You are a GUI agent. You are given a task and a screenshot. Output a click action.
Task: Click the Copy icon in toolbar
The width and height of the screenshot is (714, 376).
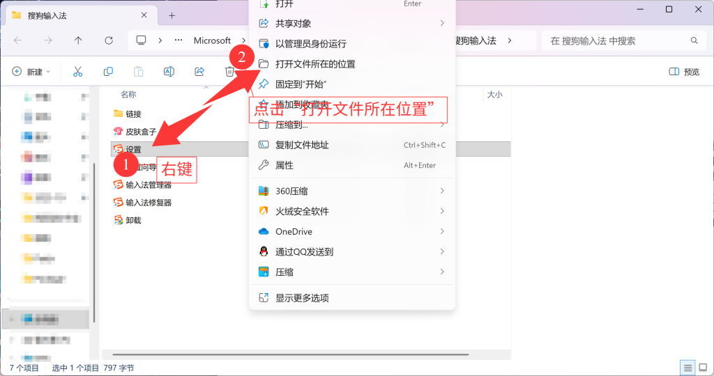point(108,72)
